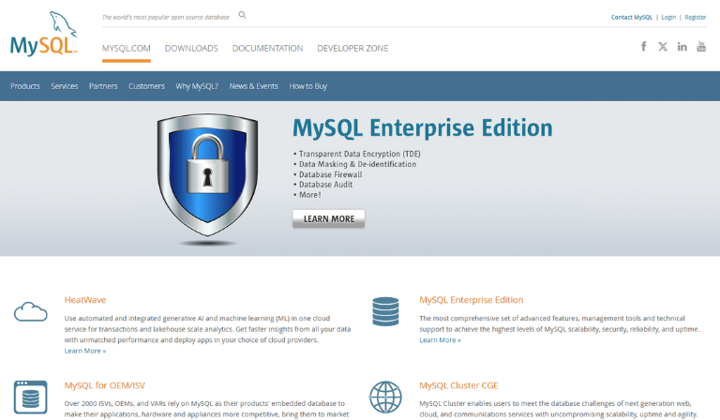Viewport: 720px width, 420px height.
Task: Click the Login link
Action: pos(668,18)
